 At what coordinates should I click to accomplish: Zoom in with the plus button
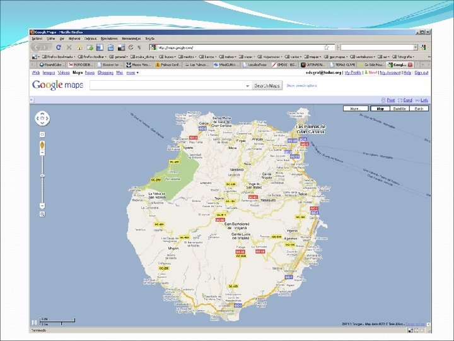42,153
